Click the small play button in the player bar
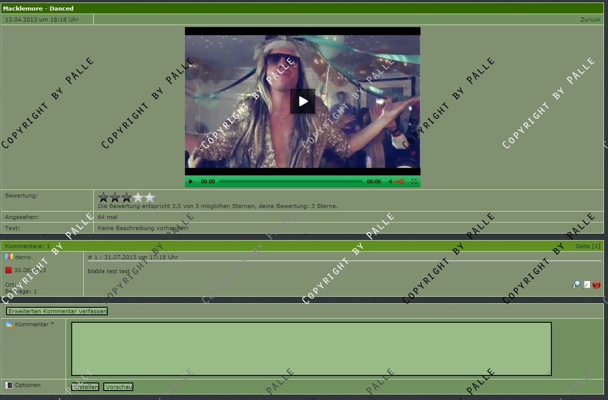608x400 pixels. pos(190,181)
